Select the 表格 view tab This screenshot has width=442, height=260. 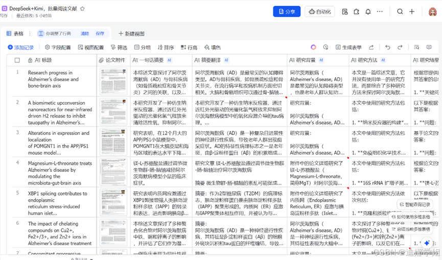click(x=15, y=34)
